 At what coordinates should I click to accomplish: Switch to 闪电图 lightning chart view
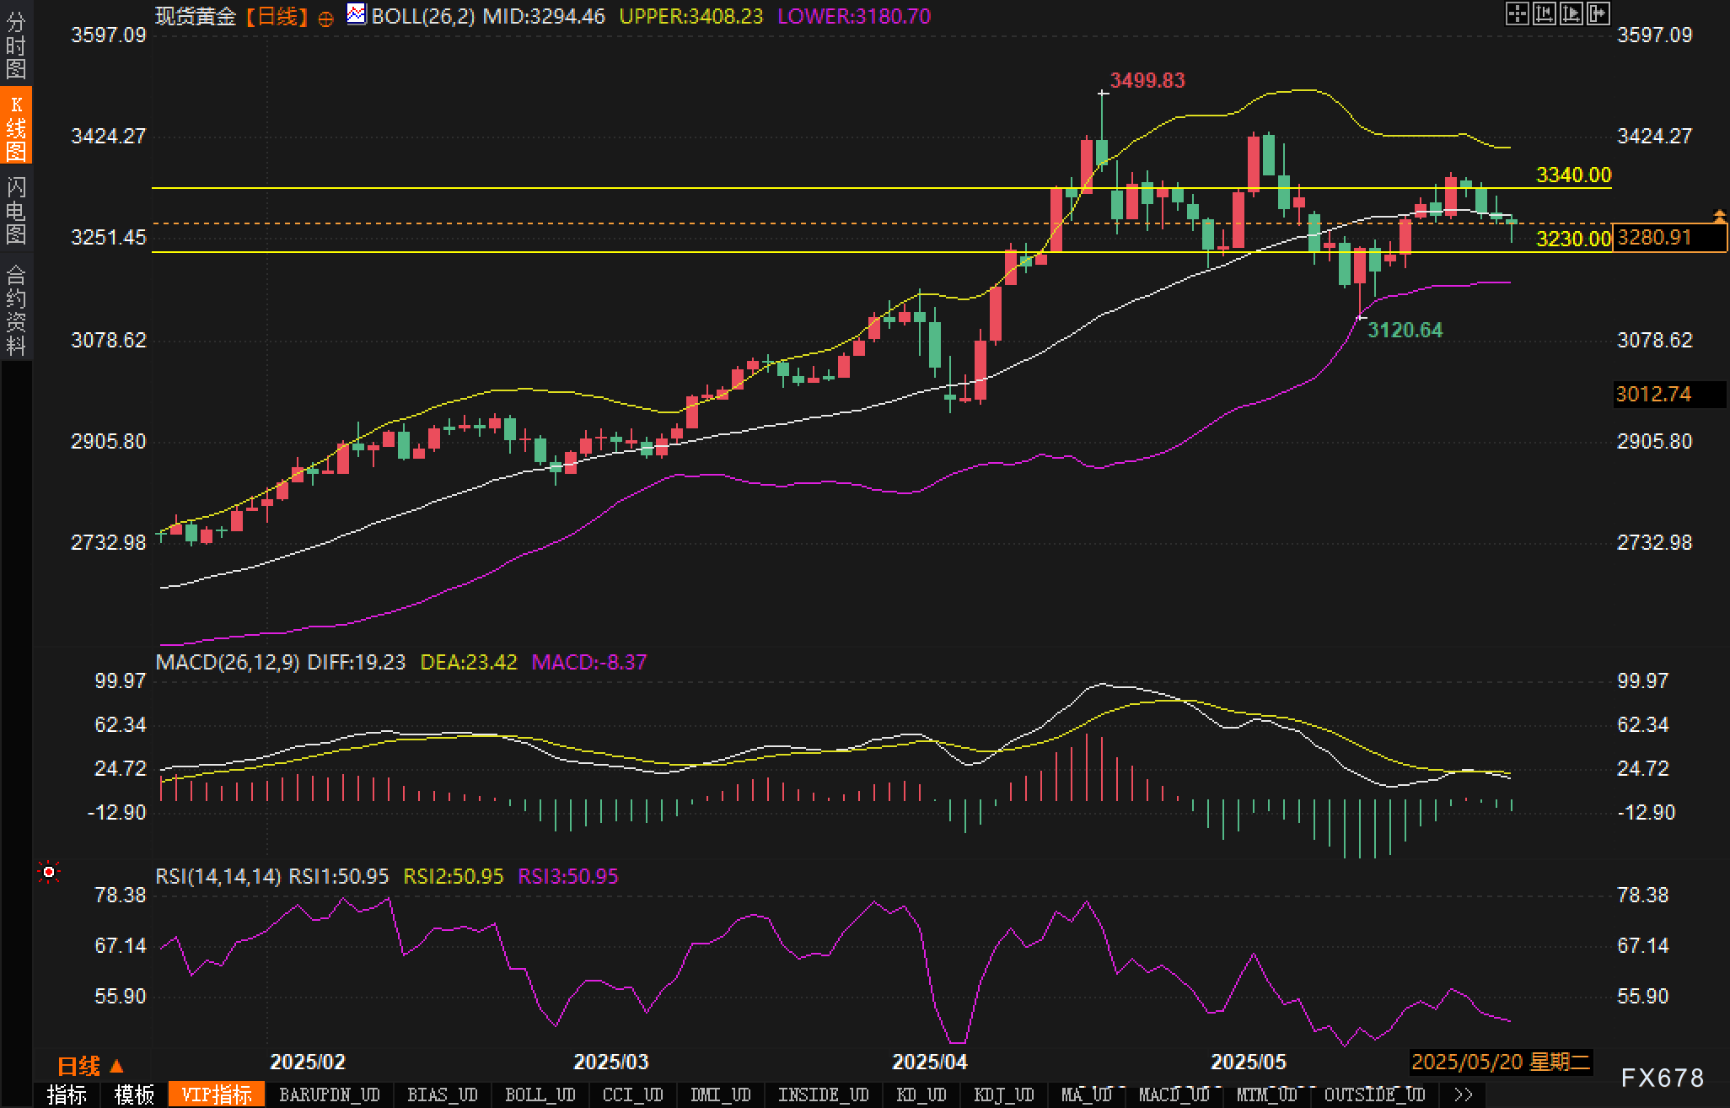16,210
